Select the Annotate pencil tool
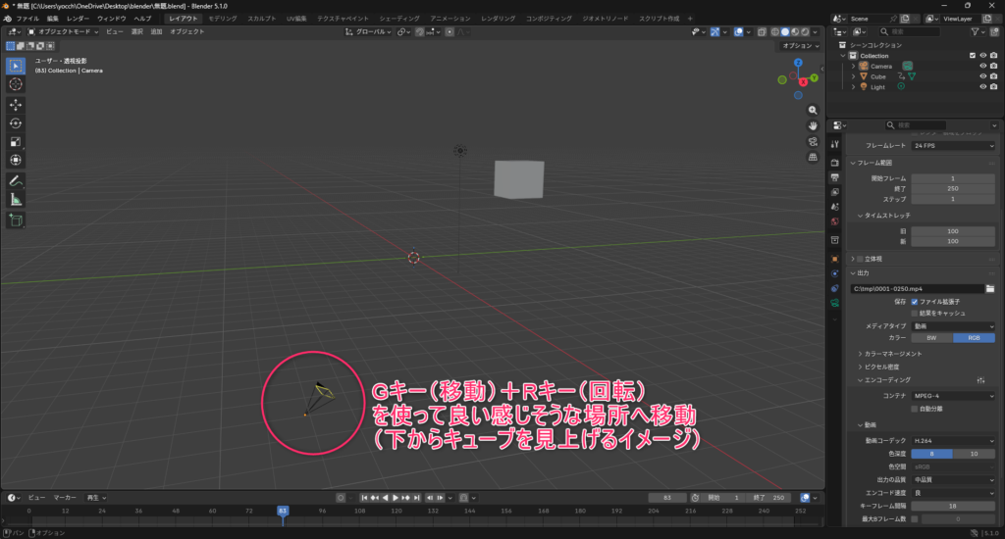Image resolution: width=1005 pixels, height=539 pixels. tap(16, 181)
